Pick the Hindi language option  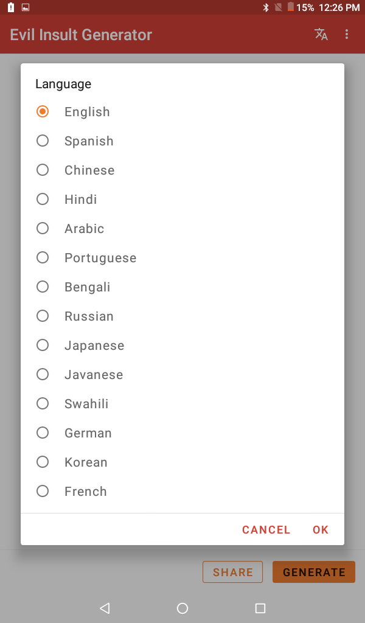click(x=43, y=199)
